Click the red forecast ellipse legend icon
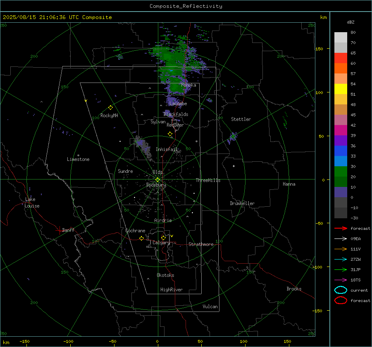 (x=341, y=300)
